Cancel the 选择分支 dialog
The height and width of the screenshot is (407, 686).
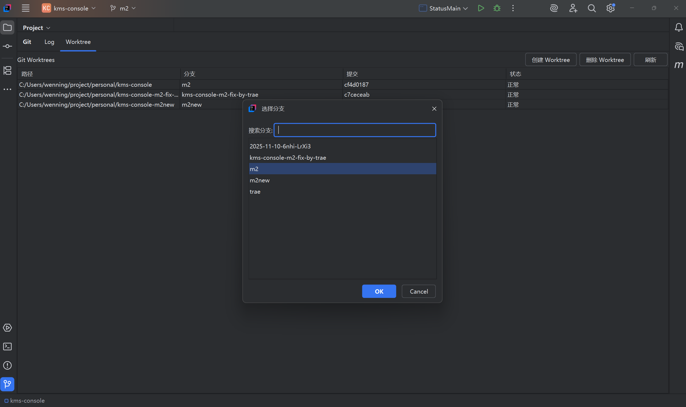pos(419,291)
